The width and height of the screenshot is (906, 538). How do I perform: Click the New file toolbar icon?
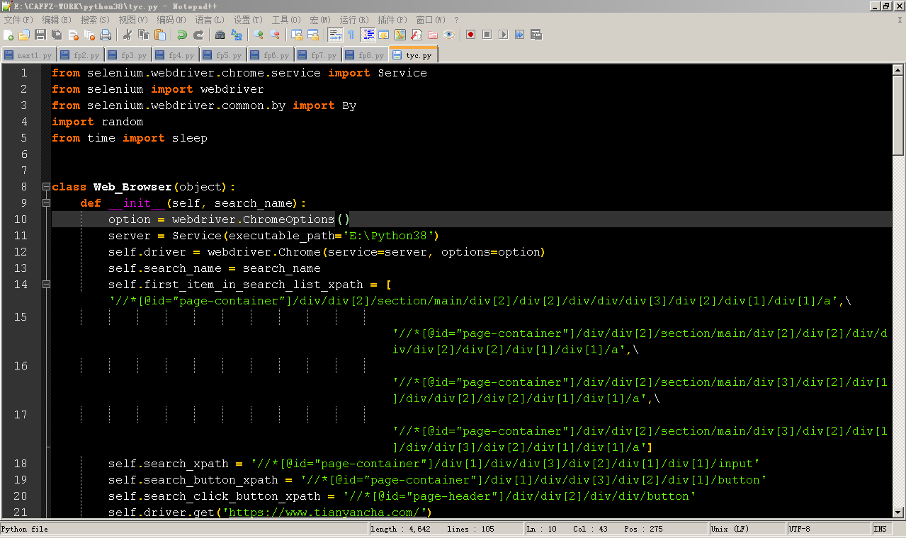[x=9, y=35]
